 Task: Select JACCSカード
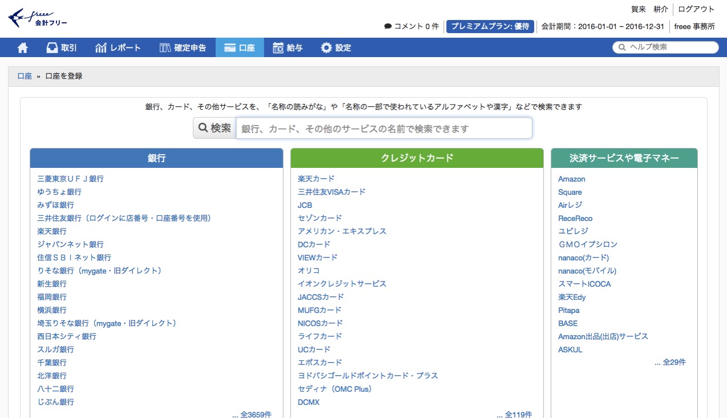321,297
